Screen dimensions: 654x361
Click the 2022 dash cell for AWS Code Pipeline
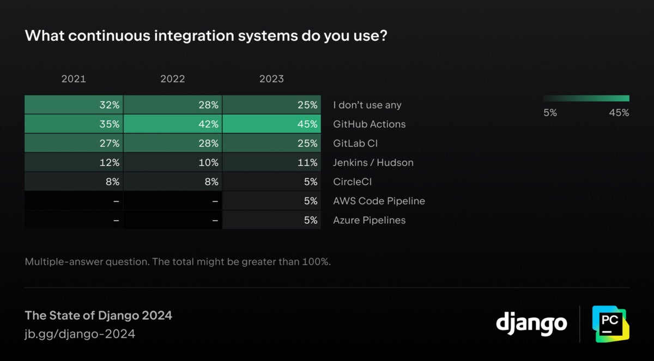click(x=173, y=201)
